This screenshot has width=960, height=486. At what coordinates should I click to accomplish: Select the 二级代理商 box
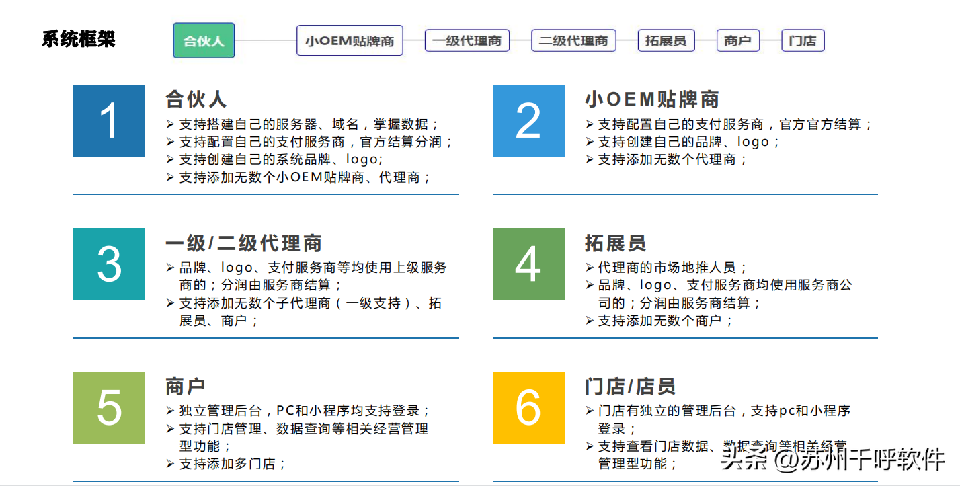click(x=573, y=40)
